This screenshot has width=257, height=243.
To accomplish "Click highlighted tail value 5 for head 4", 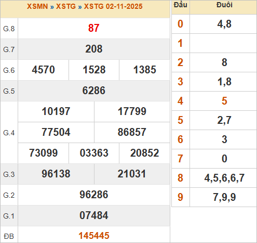I will [x=224, y=101].
